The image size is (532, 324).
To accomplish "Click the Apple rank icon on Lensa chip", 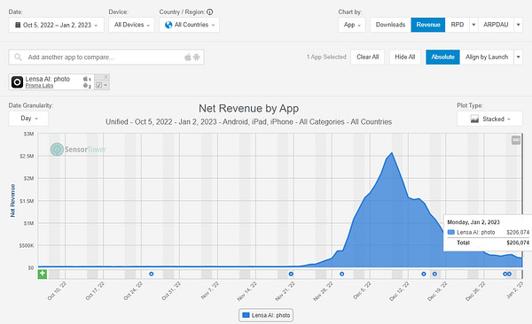I will [x=85, y=79].
